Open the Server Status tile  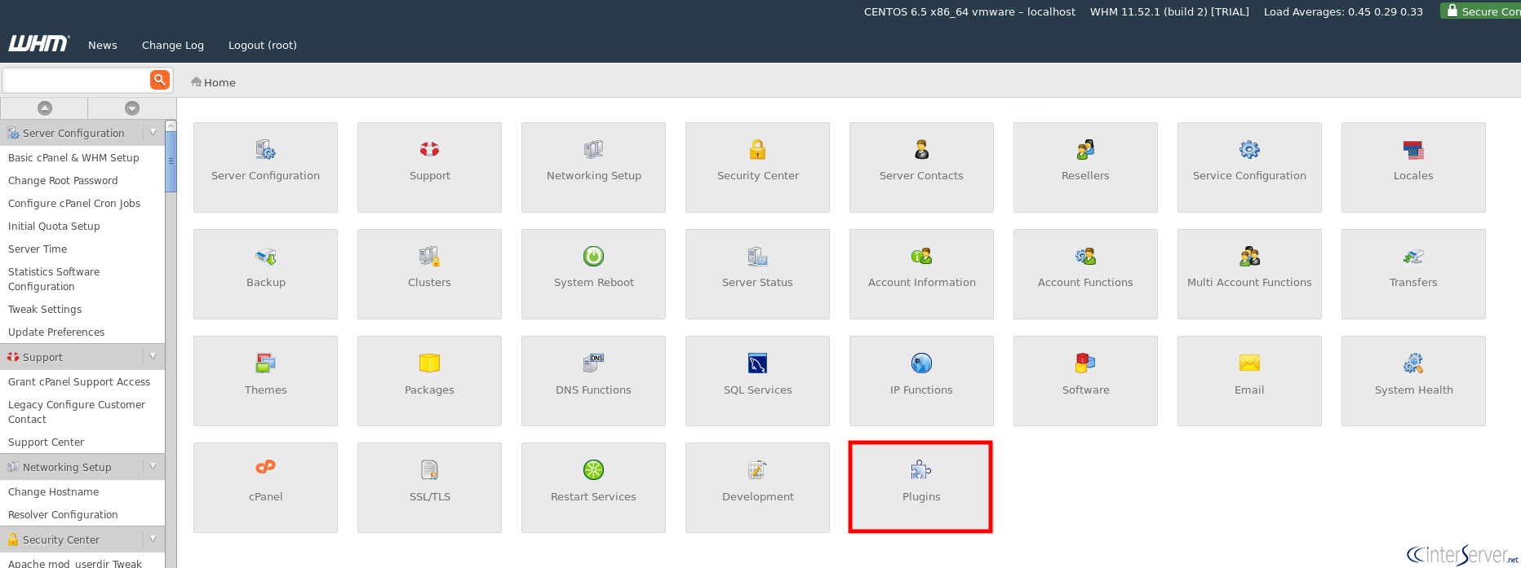[757, 274]
